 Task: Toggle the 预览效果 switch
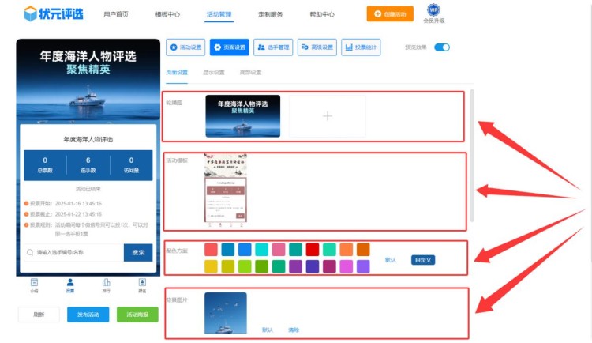coord(442,47)
